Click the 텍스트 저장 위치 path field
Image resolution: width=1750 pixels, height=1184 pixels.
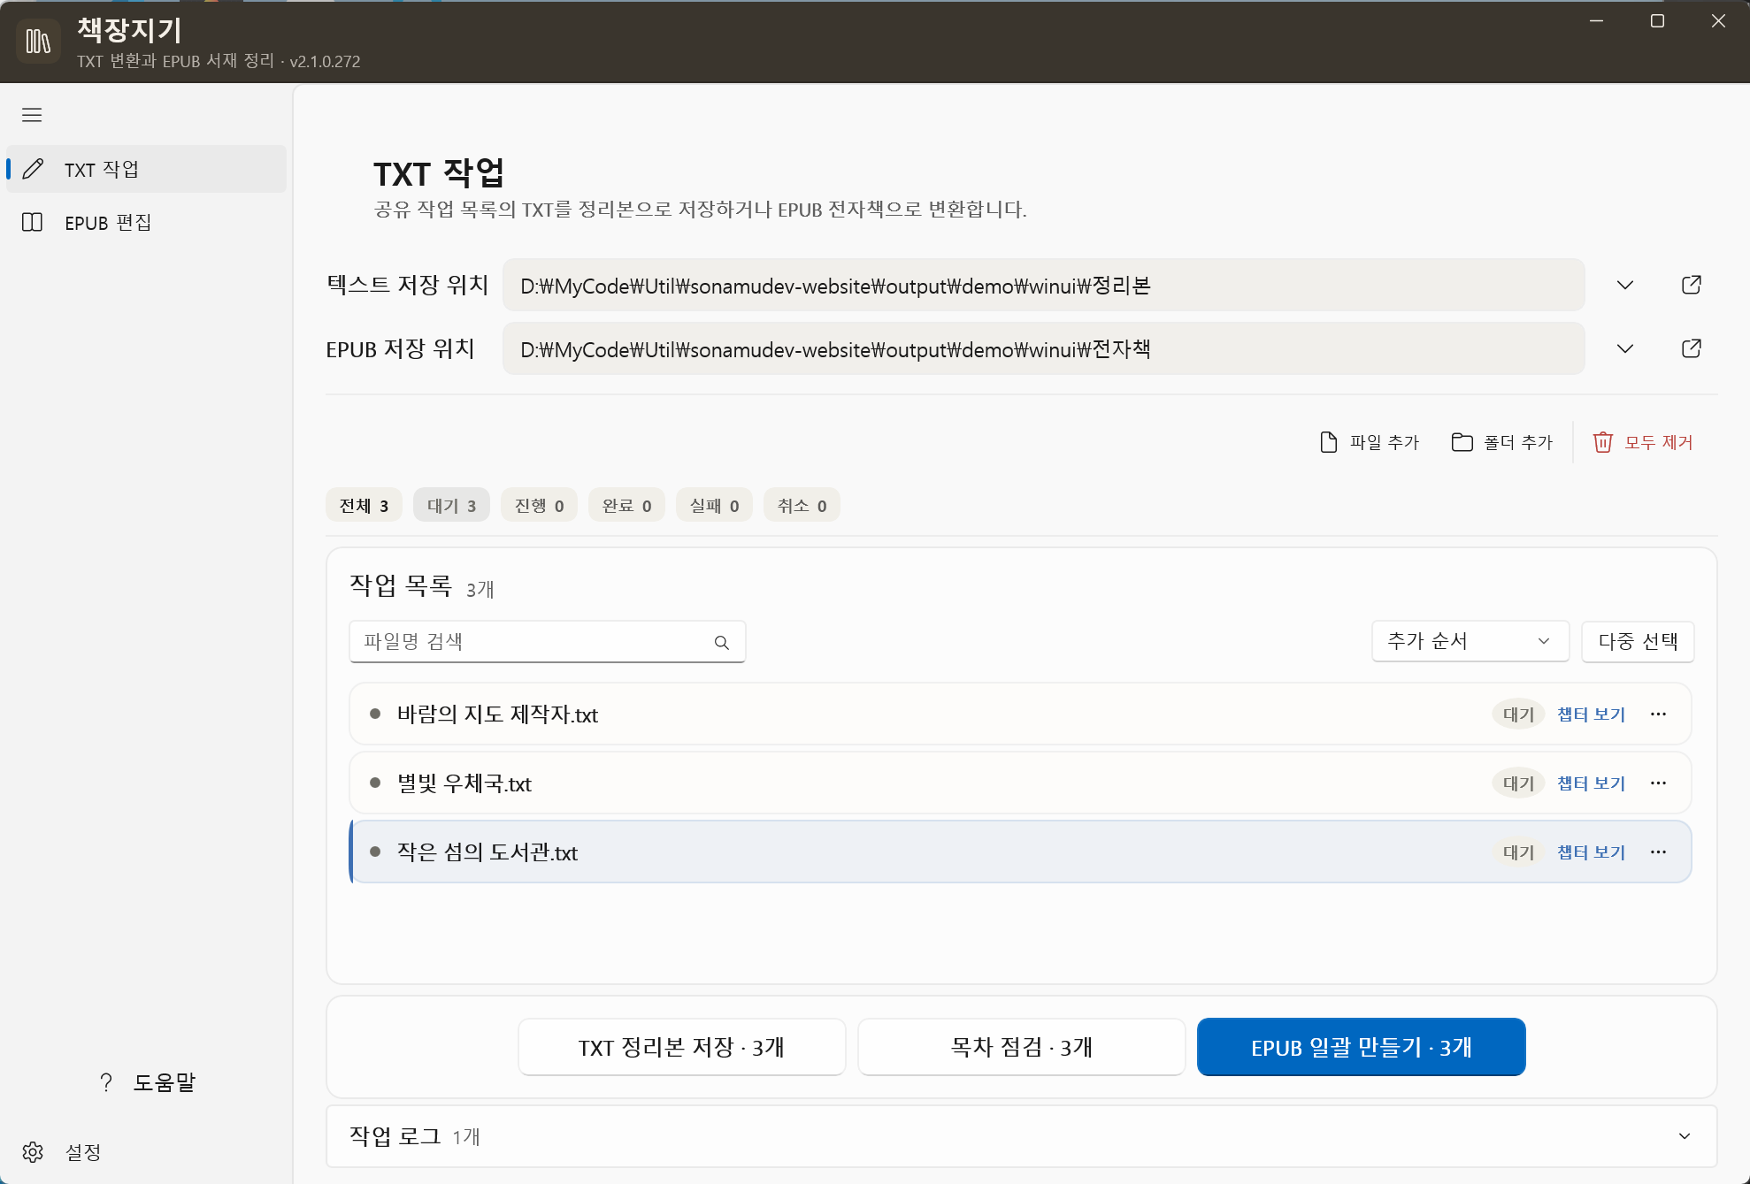(x=1043, y=285)
